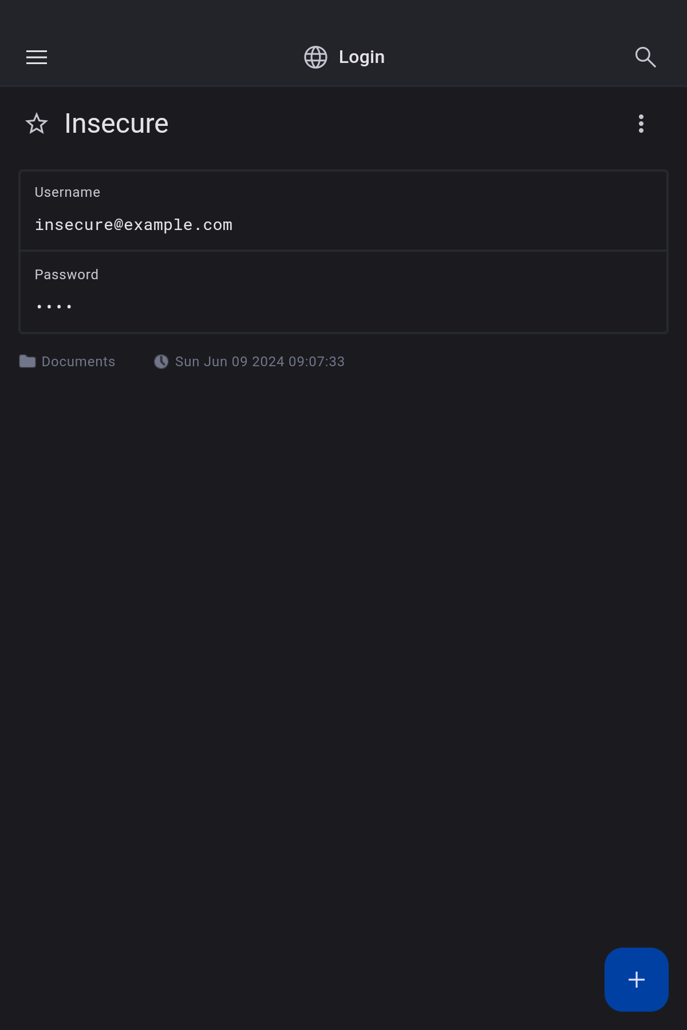Open the Documents folder link
The height and width of the screenshot is (1030, 687).
(x=78, y=362)
